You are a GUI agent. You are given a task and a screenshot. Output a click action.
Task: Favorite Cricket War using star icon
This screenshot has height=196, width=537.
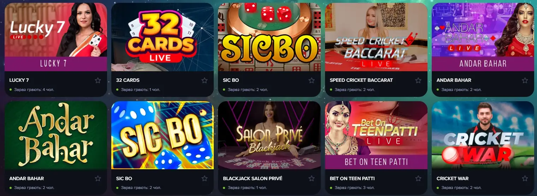click(525, 179)
